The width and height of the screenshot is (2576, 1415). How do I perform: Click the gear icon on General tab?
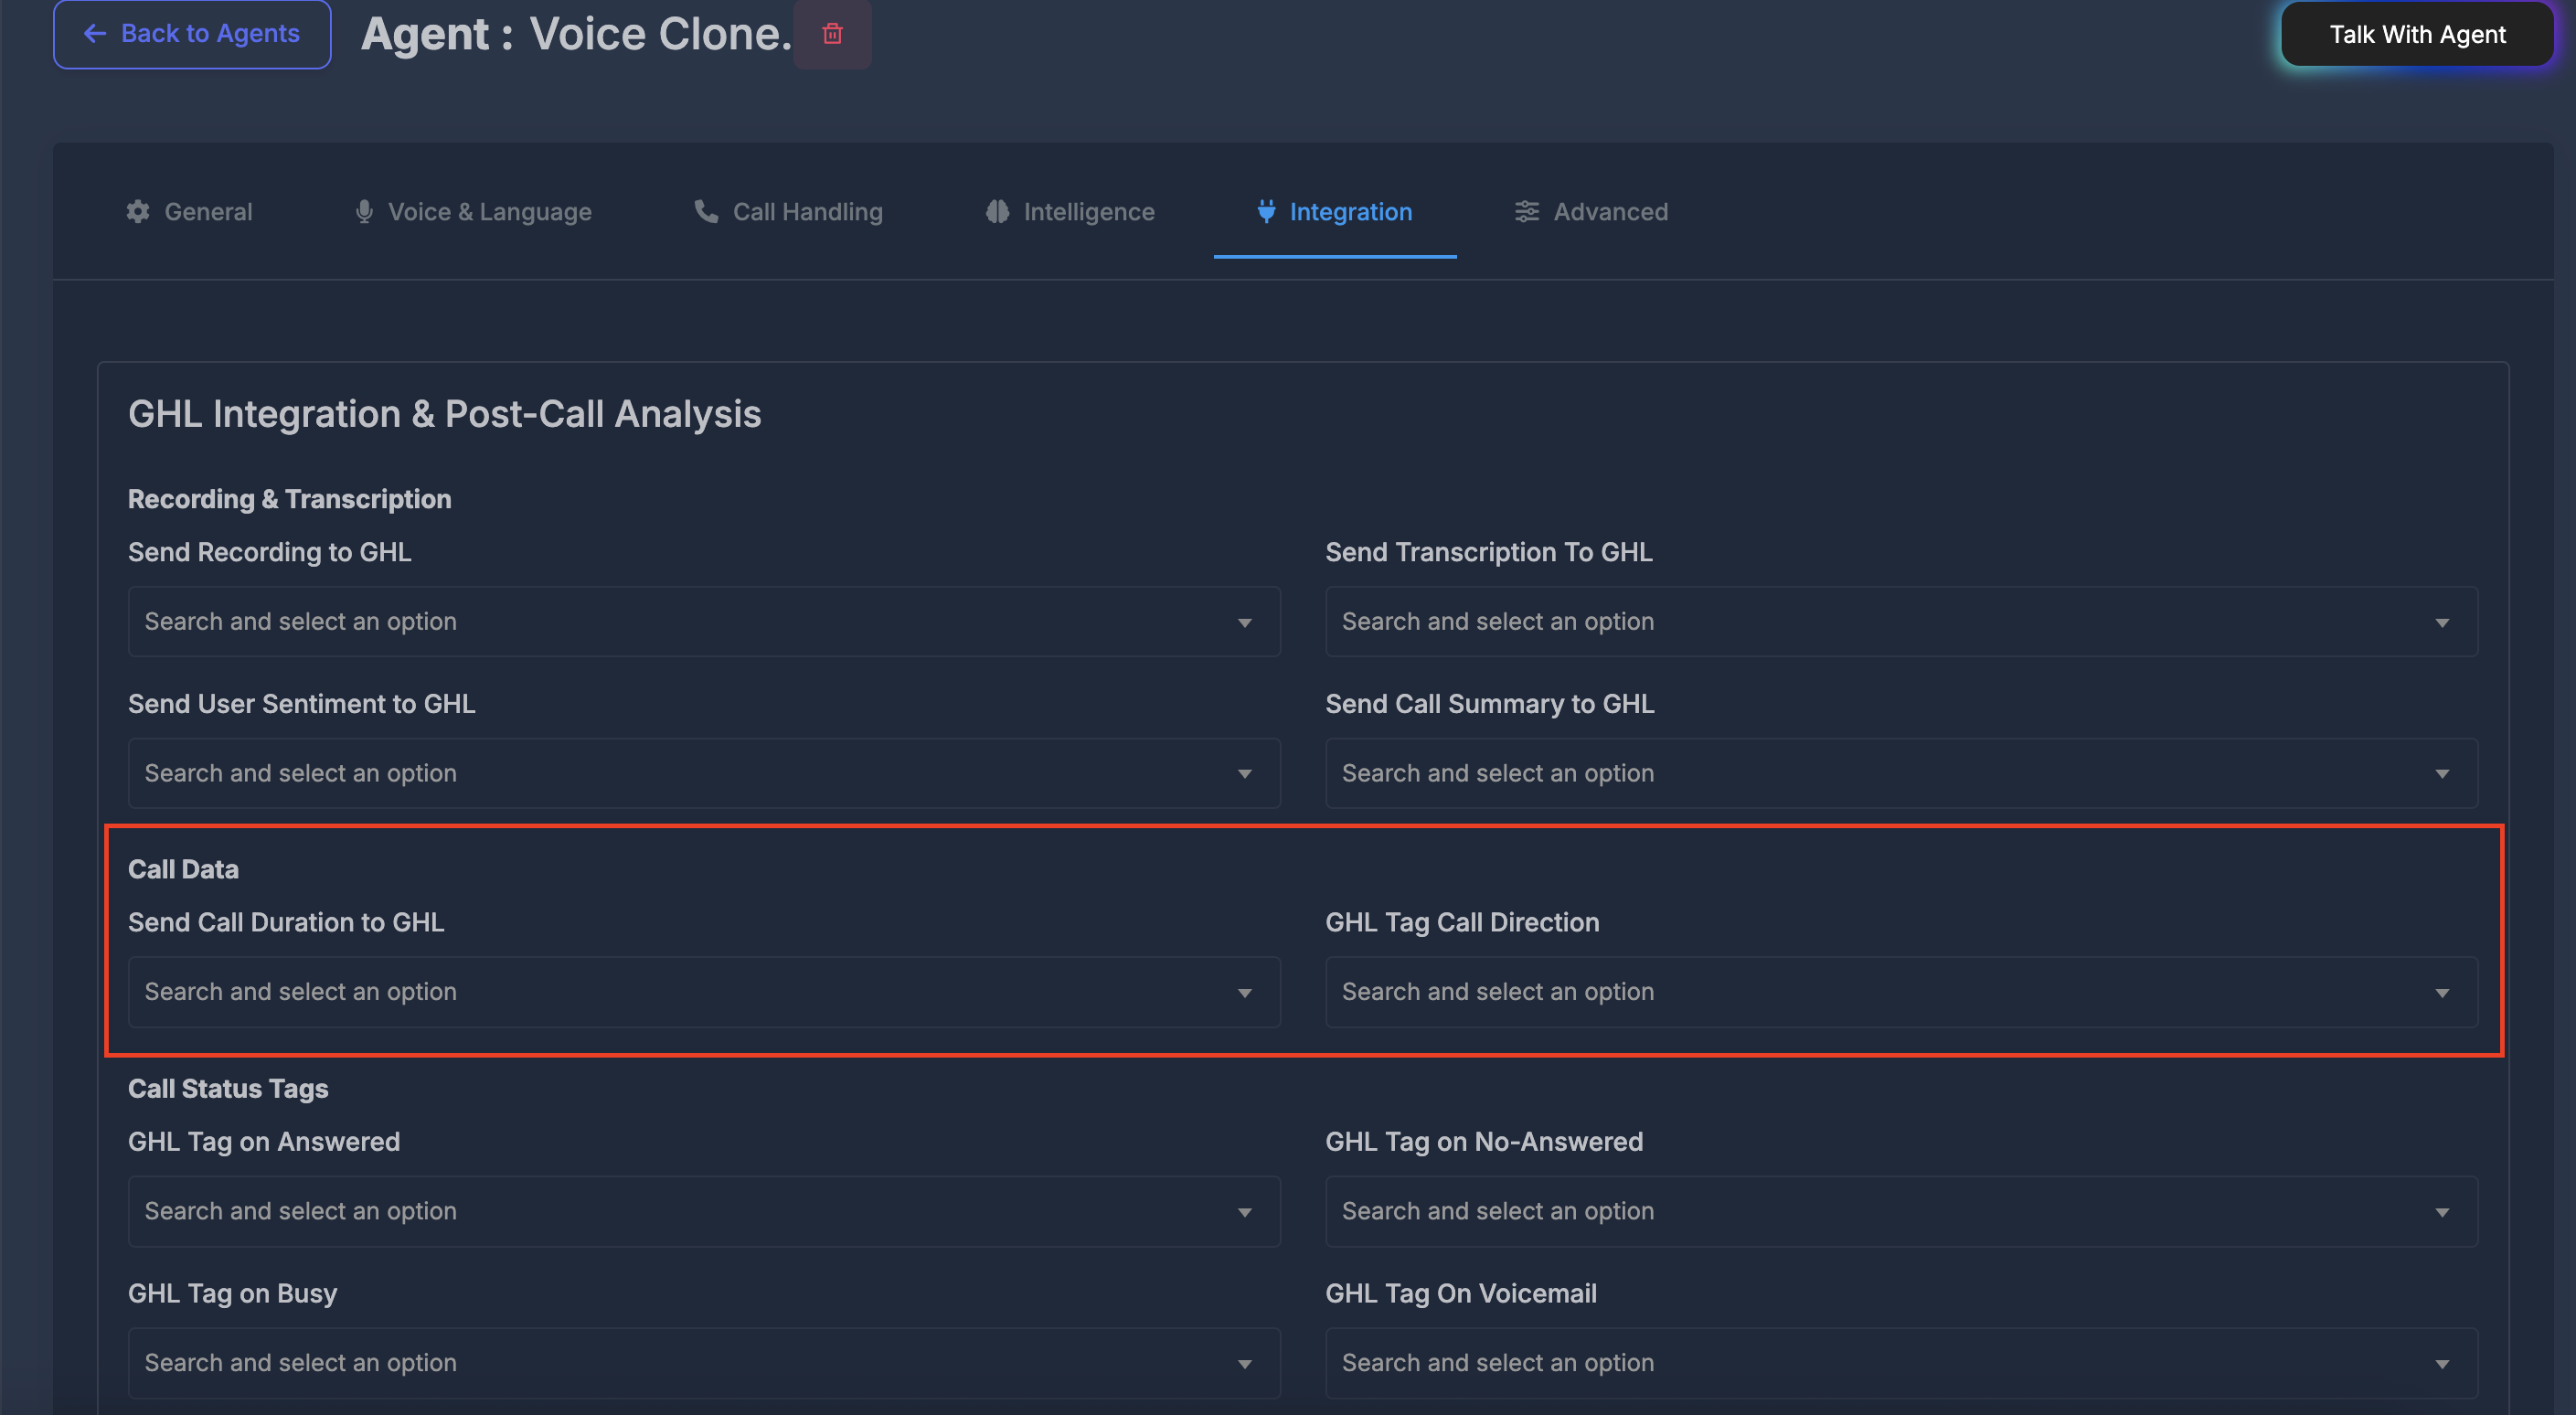click(138, 211)
